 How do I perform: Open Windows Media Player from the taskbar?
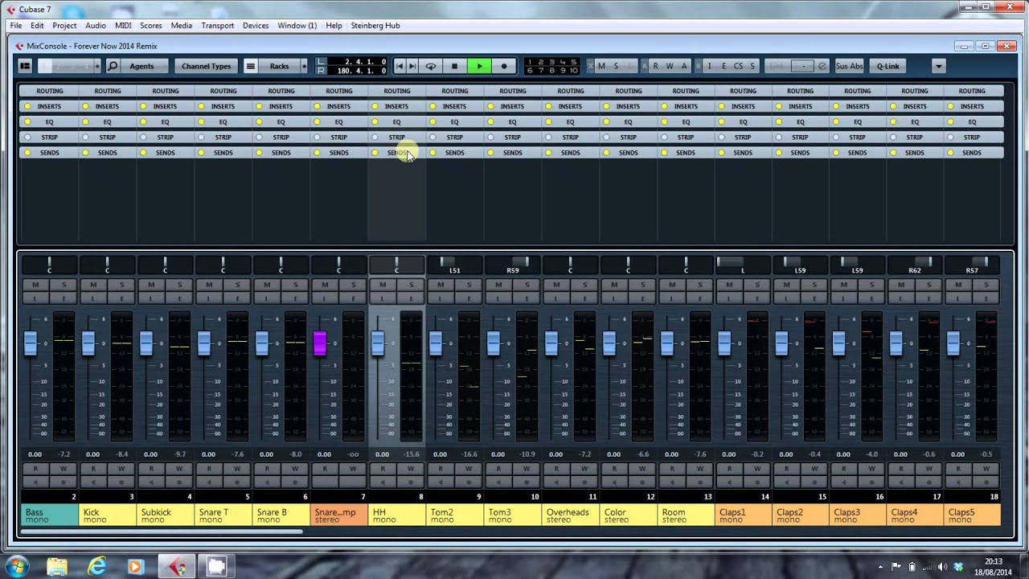[x=136, y=566]
